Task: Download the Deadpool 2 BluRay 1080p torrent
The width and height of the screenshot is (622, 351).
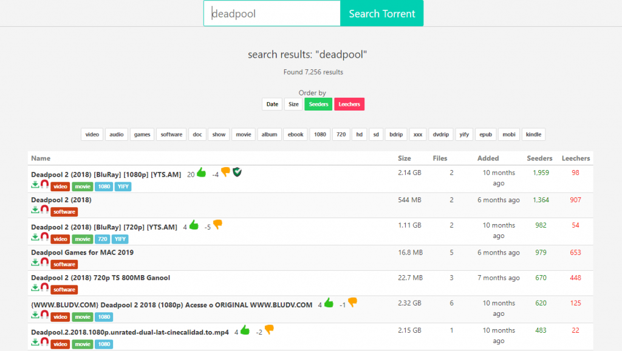Action: 35,185
